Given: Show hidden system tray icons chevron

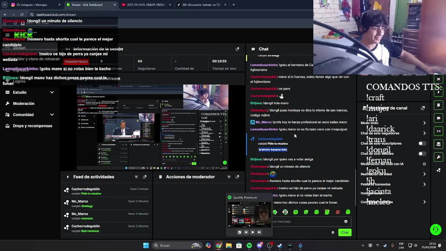Looking at the screenshot, I should [363, 245].
